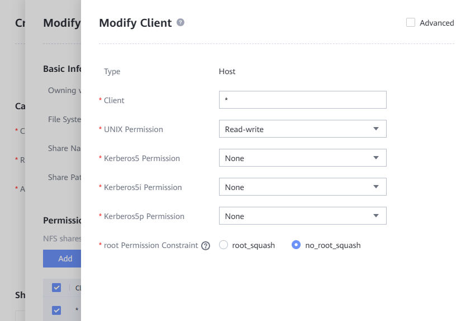Click the help icon beside Modify Client
466x321 pixels.
tap(180, 22)
